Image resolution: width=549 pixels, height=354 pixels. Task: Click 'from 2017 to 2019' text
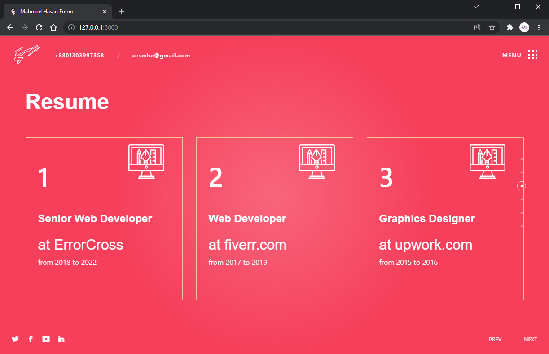click(x=238, y=262)
